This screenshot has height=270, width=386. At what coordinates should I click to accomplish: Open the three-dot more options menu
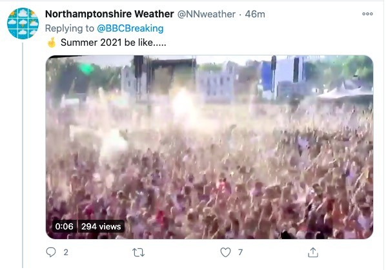point(367,14)
